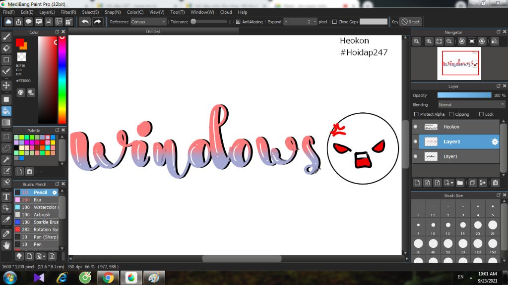
Task: Select the Eraser tool
Action: click(x=6, y=48)
